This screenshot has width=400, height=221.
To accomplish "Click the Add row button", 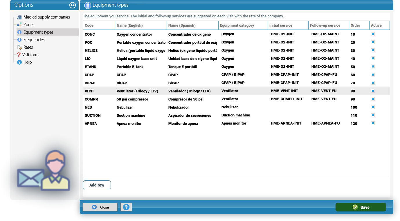I will tap(97, 185).
